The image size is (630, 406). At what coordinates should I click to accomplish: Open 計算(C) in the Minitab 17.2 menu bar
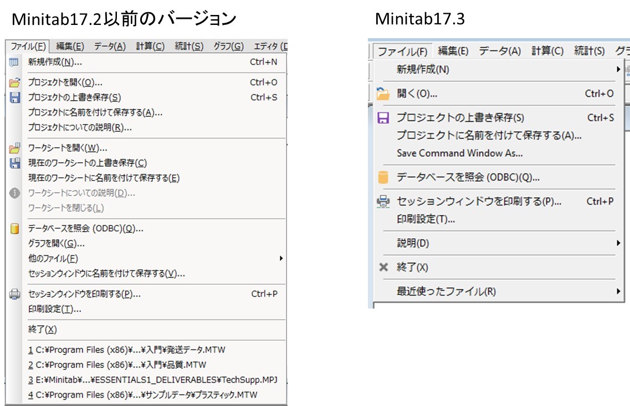(150, 47)
